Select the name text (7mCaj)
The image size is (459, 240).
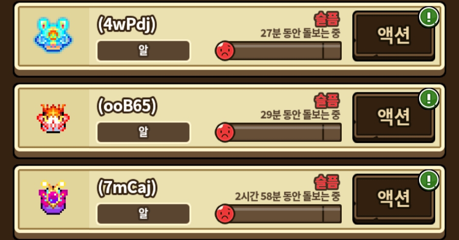click(x=127, y=188)
